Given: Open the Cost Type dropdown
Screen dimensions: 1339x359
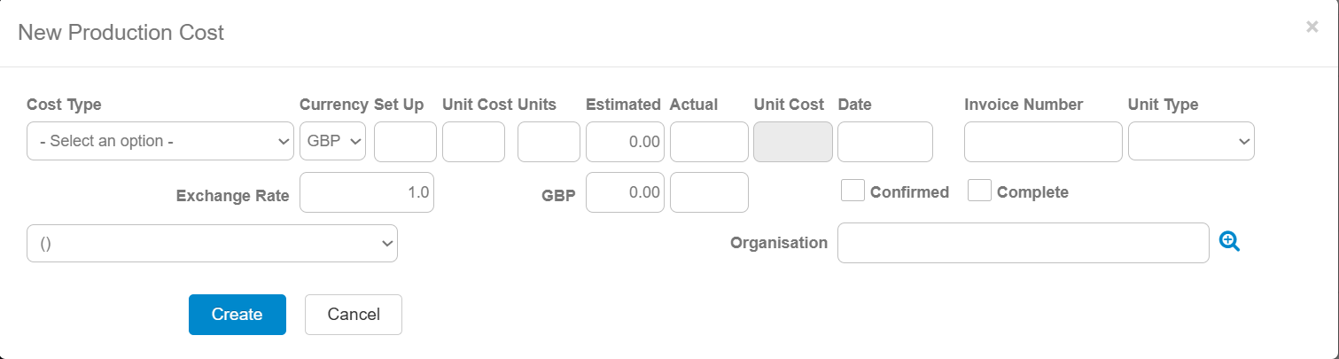Looking at the screenshot, I should click(x=160, y=142).
